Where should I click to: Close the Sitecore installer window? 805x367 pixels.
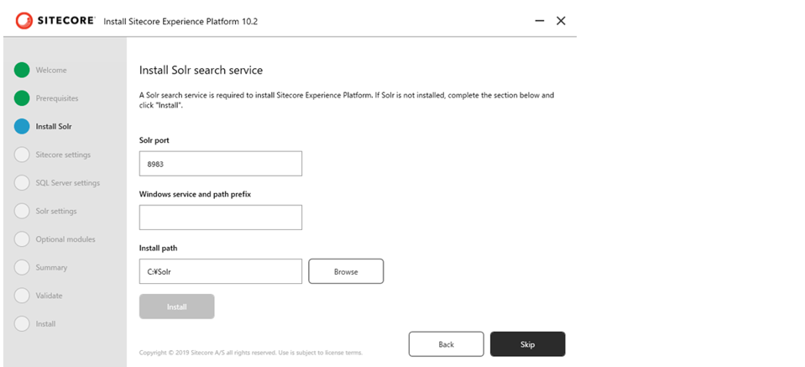(561, 21)
